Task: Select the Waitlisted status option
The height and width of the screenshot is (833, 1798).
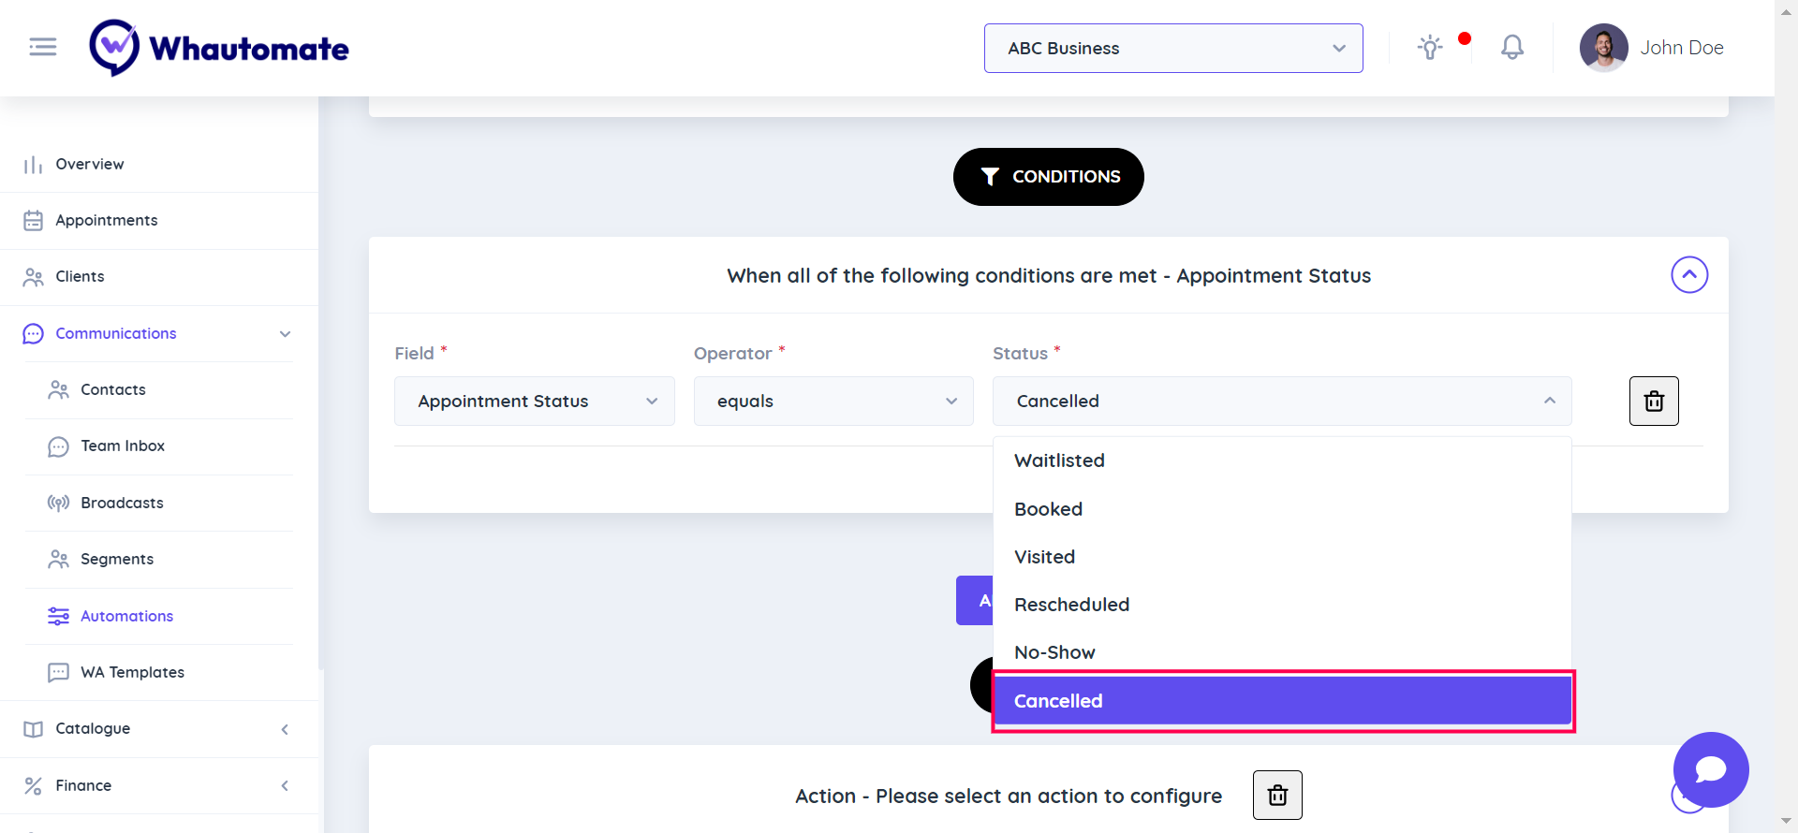Action: (1060, 460)
